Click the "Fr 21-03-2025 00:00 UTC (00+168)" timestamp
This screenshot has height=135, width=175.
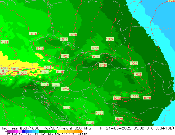137,128
